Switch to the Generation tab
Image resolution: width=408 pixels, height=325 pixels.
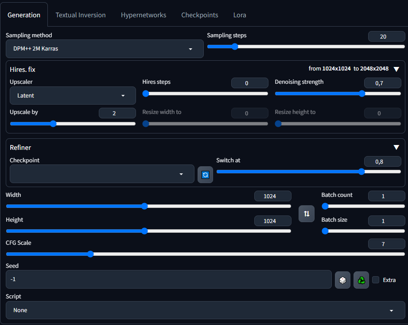pos(24,15)
